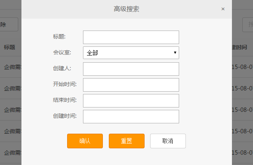Image resolution: width=253 pixels, height=165 pixels.
Task: Click the 结束时间 label
Action: pos(65,100)
